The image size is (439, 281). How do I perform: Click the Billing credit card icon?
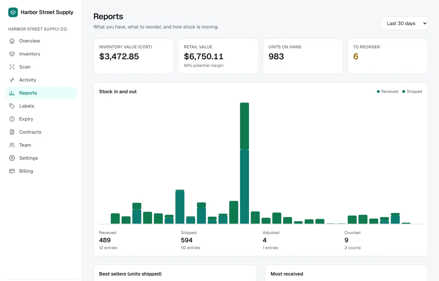[12, 171]
